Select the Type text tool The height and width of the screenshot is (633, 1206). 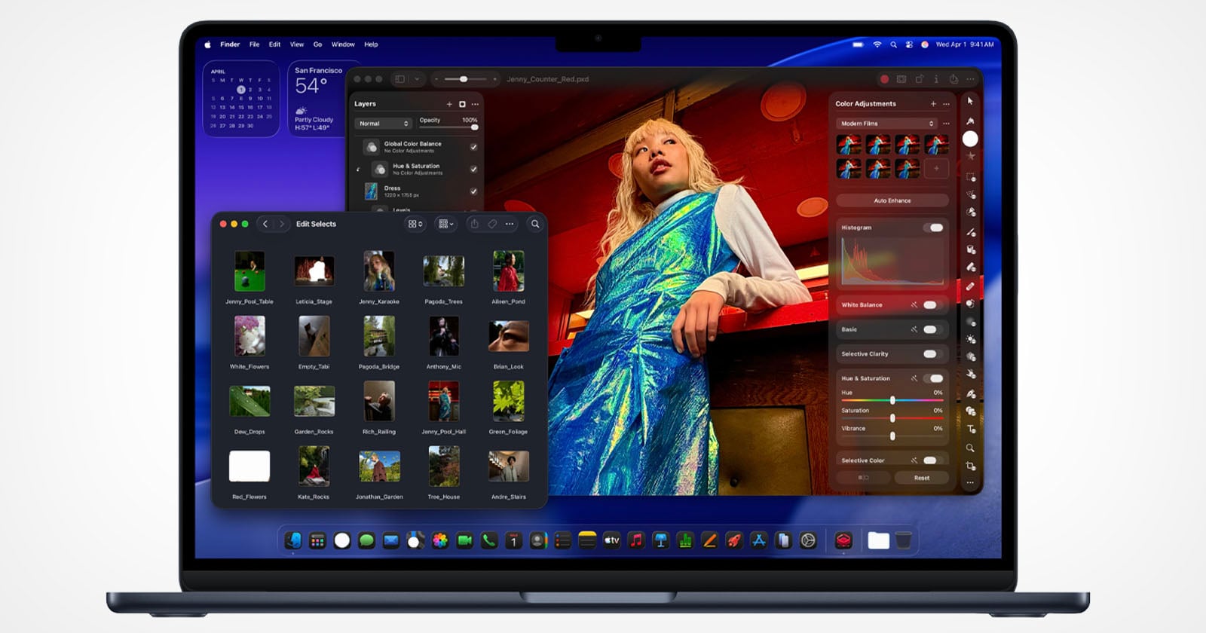[971, 429]
